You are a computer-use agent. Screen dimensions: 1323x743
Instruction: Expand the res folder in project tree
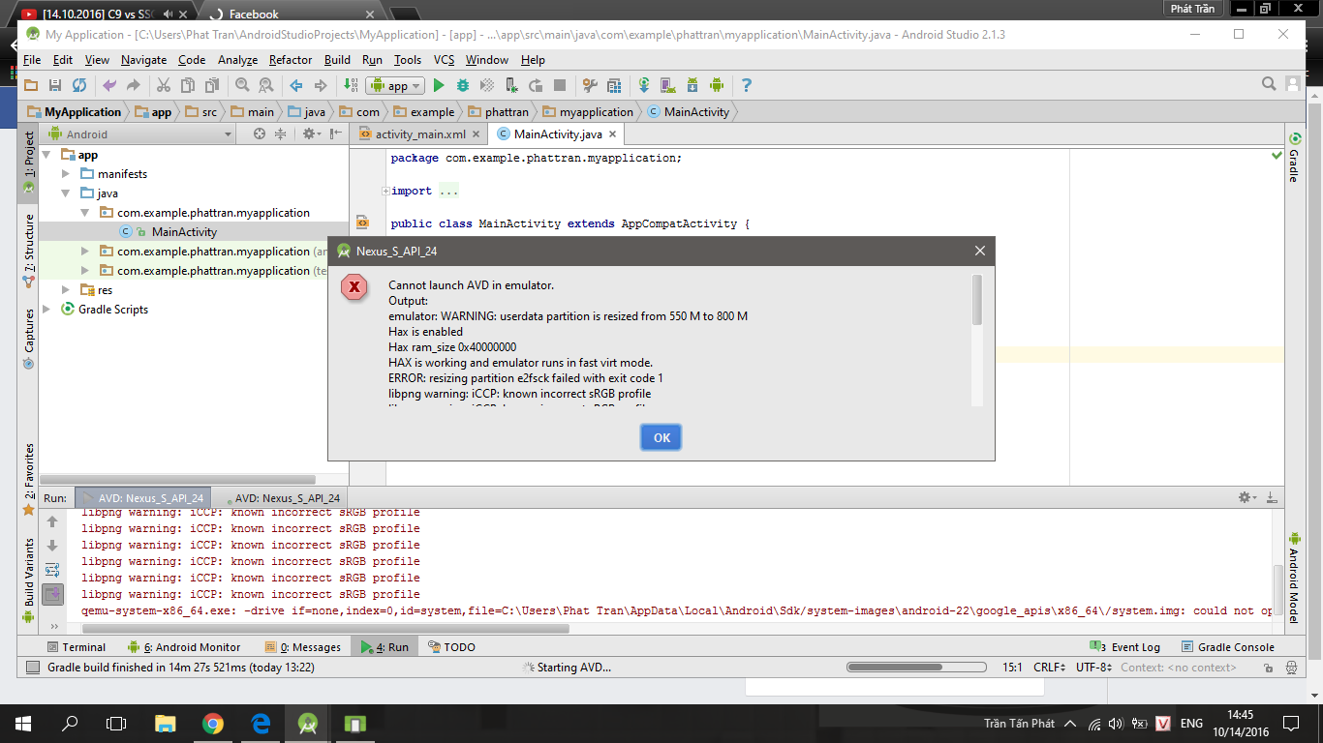[x=66, y=290]
